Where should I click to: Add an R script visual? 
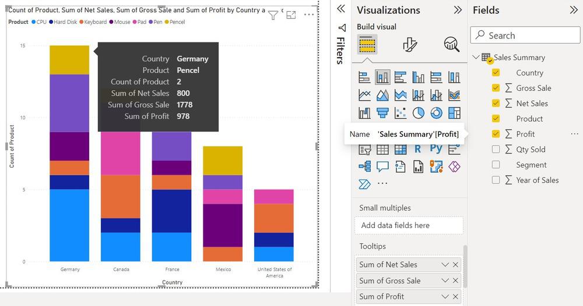[x=418, y=149]
